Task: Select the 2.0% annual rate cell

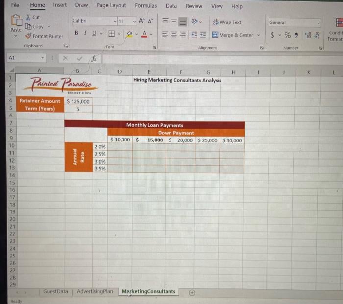Action: [x=100, y=147]
